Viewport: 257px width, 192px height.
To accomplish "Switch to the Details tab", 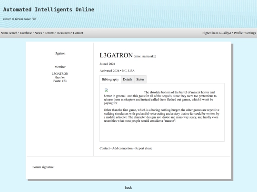I will pos(128,79).
